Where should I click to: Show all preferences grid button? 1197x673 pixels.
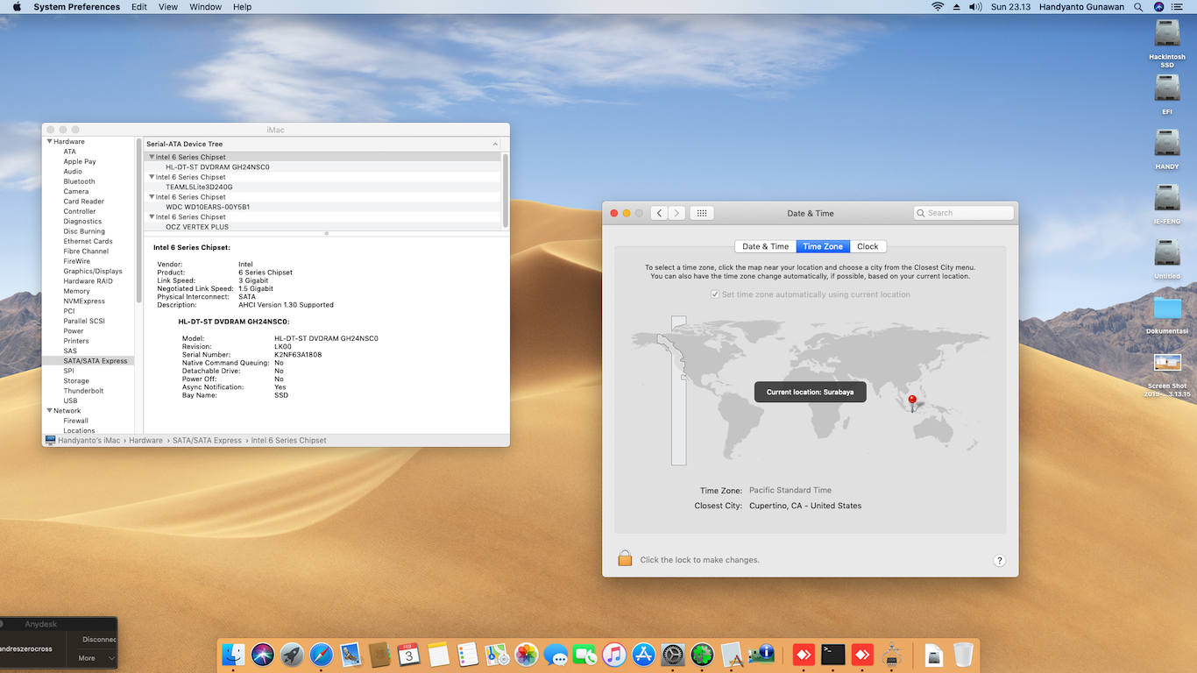(x=702, y=213)
